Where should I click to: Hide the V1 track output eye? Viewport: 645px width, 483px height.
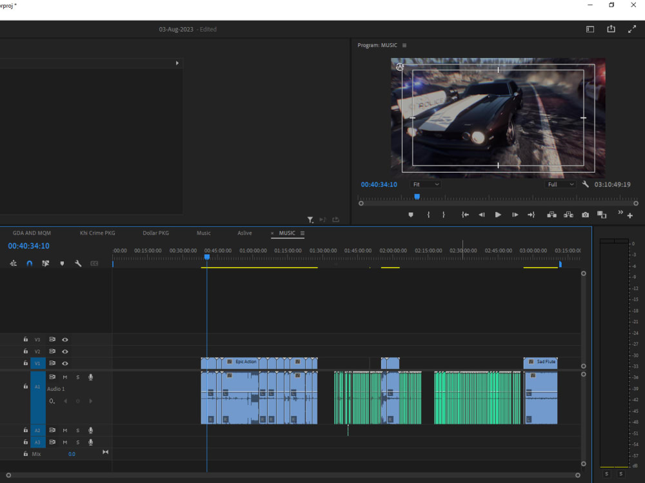click(x=65, y=363)
